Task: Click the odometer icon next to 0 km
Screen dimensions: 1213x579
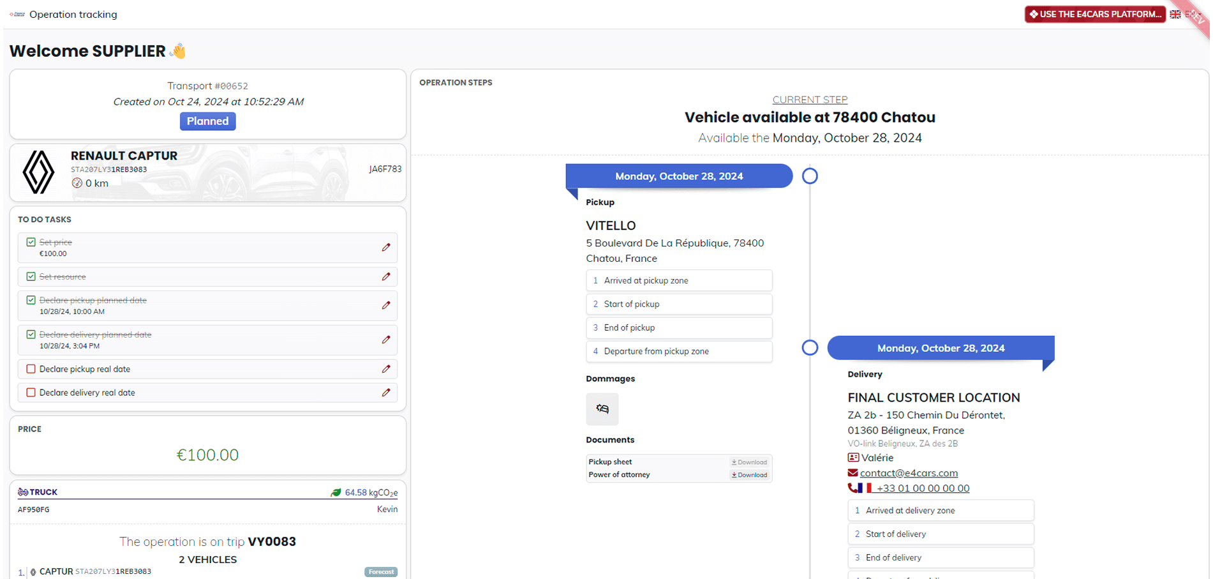Action: point(77,183)
